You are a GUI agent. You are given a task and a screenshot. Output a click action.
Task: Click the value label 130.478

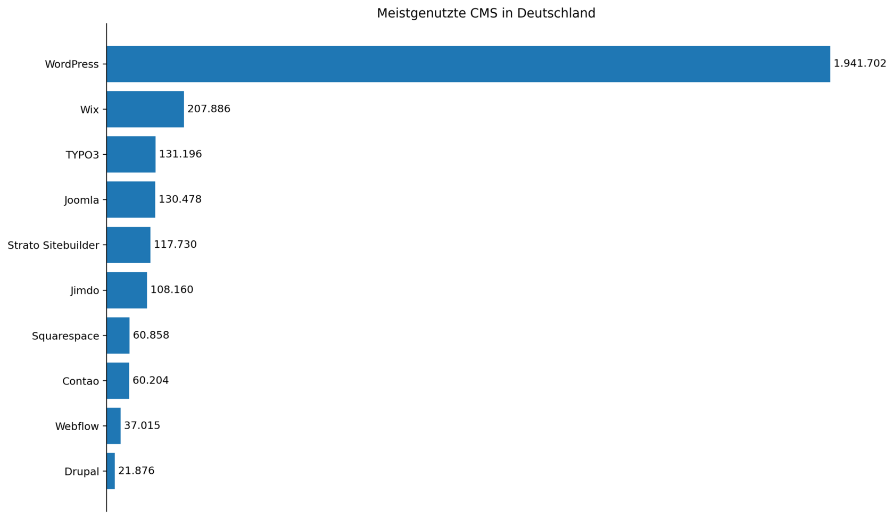(x=180, y=199)
